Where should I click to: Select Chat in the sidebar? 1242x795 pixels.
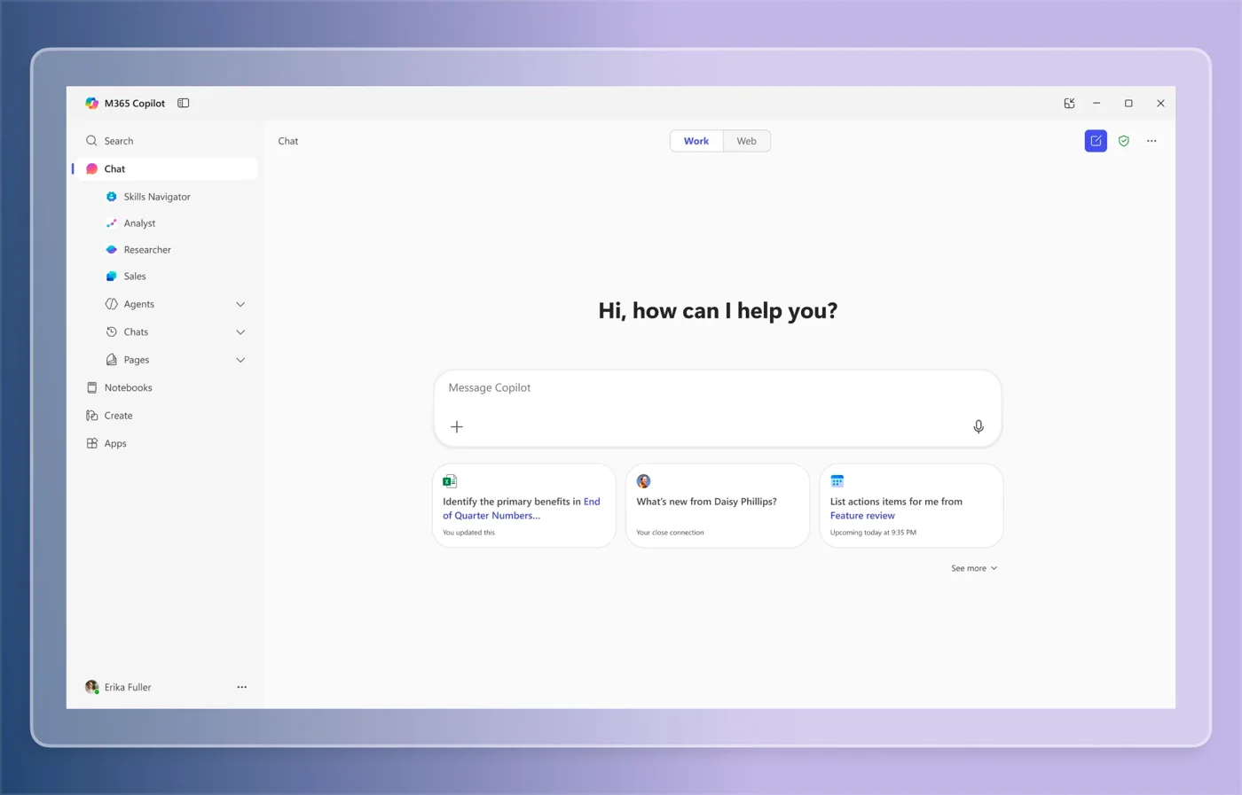[167, 168]
